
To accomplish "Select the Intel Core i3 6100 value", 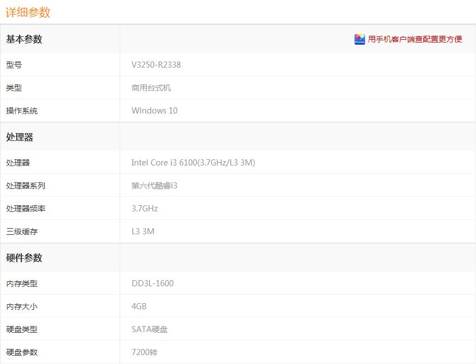I will point(193,163).
